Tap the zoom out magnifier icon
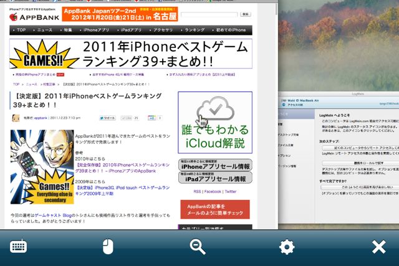The width and height of the screenshot is (399, 266). pos(198,247)
